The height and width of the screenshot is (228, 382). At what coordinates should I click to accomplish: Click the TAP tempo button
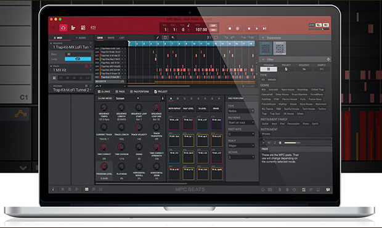[x=213, y=25]
